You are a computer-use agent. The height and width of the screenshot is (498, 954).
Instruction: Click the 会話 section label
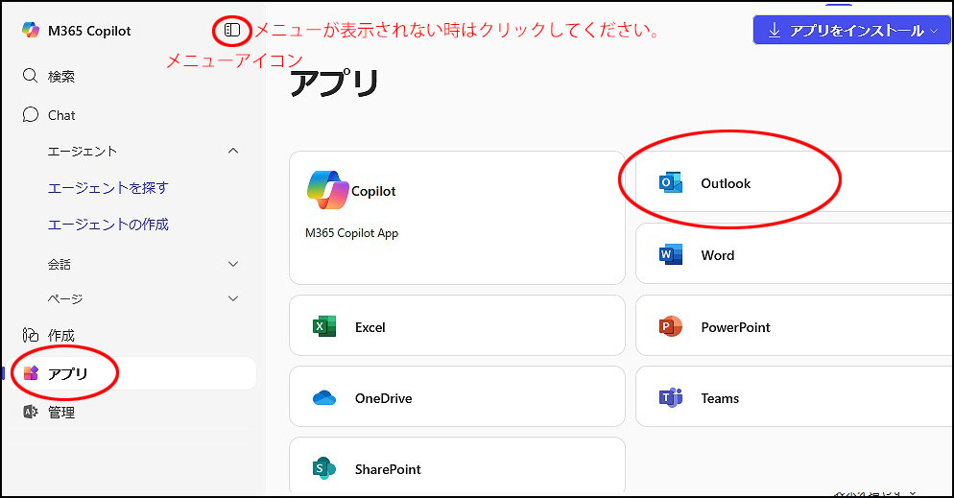(59, 264)
